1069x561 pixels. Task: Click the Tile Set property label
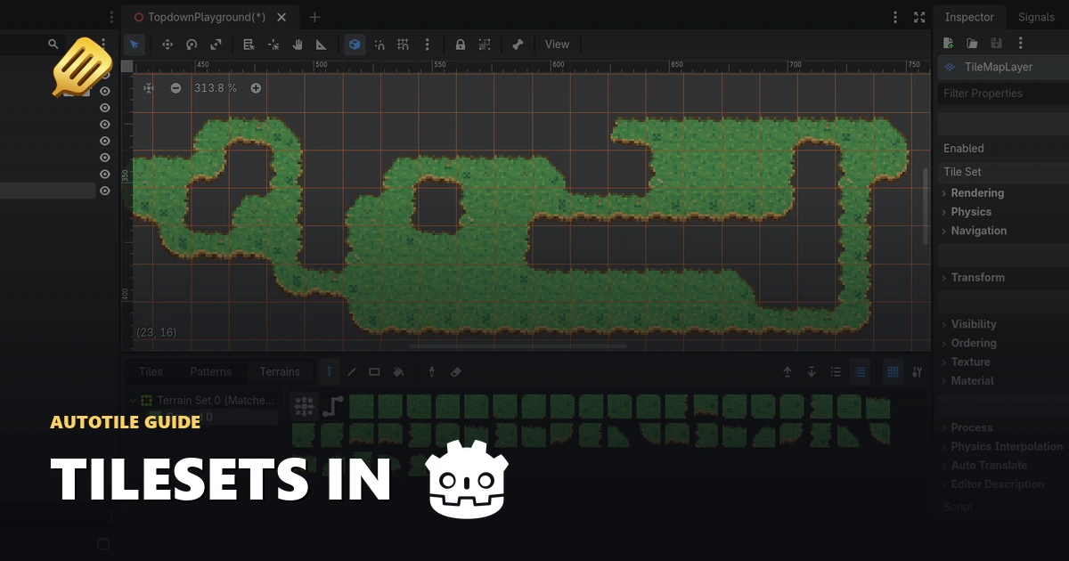(962, 172)
